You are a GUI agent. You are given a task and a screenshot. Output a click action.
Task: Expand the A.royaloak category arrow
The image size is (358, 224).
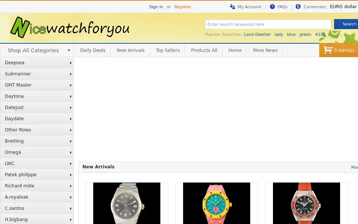(x=71, y=197)
